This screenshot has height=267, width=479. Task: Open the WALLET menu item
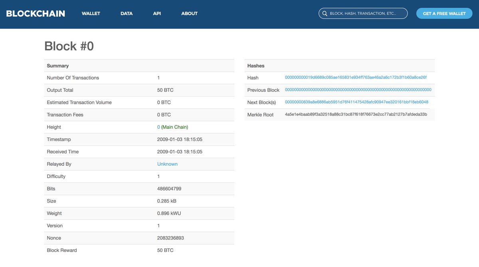(91, 13)
